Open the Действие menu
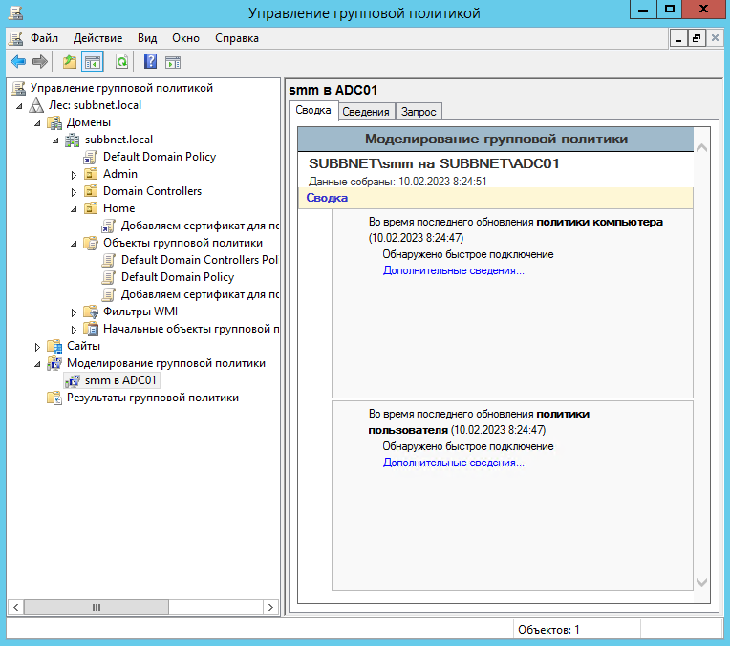 (x=96, y=38)
